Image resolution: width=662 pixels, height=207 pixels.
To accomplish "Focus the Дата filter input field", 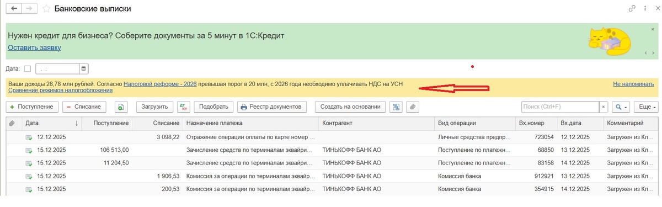I will (58, 68).
